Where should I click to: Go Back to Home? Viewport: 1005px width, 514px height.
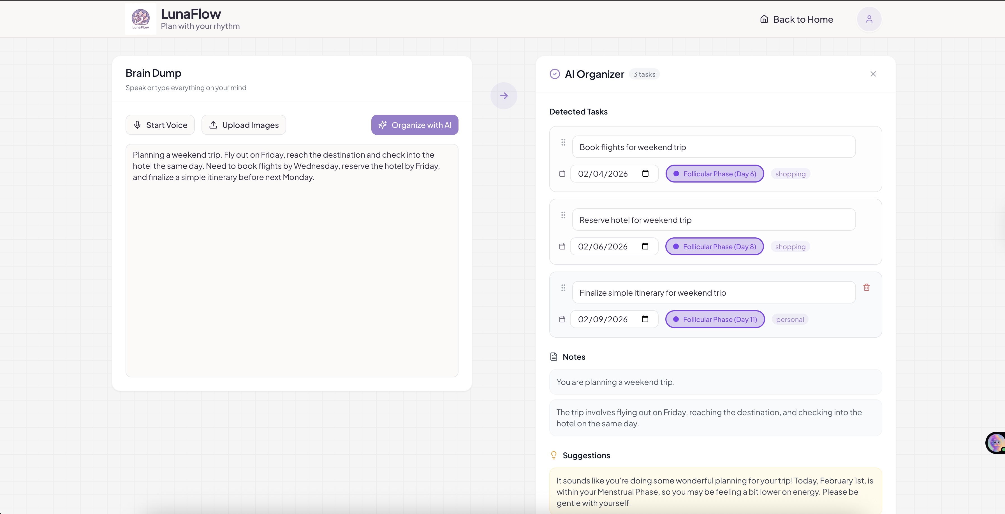[x=797, y=20]
